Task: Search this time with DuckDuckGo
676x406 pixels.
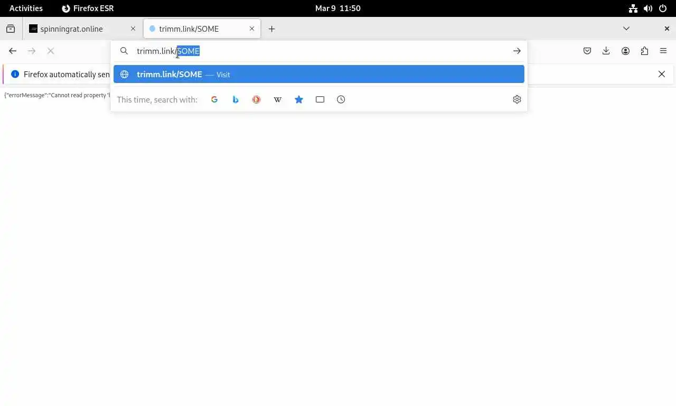Action: tap(257, 99)
